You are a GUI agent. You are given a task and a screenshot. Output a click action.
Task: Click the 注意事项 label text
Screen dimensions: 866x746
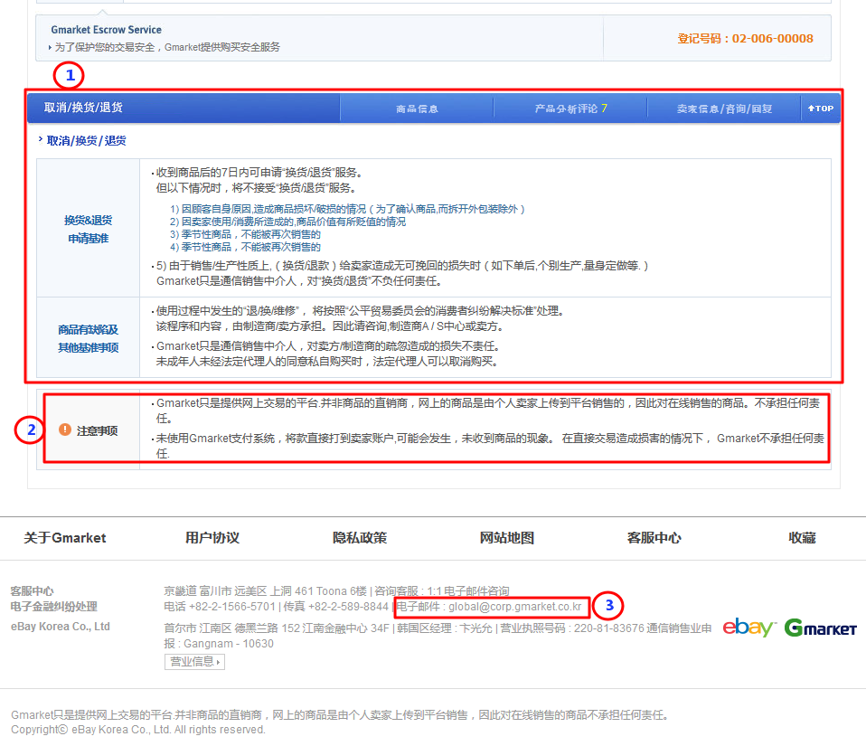pyautogui.click(x=98, y=430)
